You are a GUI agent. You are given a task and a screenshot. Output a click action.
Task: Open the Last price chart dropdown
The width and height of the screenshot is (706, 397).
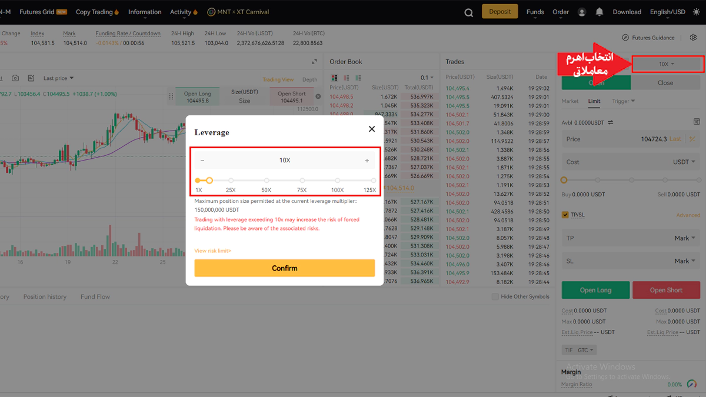point(58,78)
